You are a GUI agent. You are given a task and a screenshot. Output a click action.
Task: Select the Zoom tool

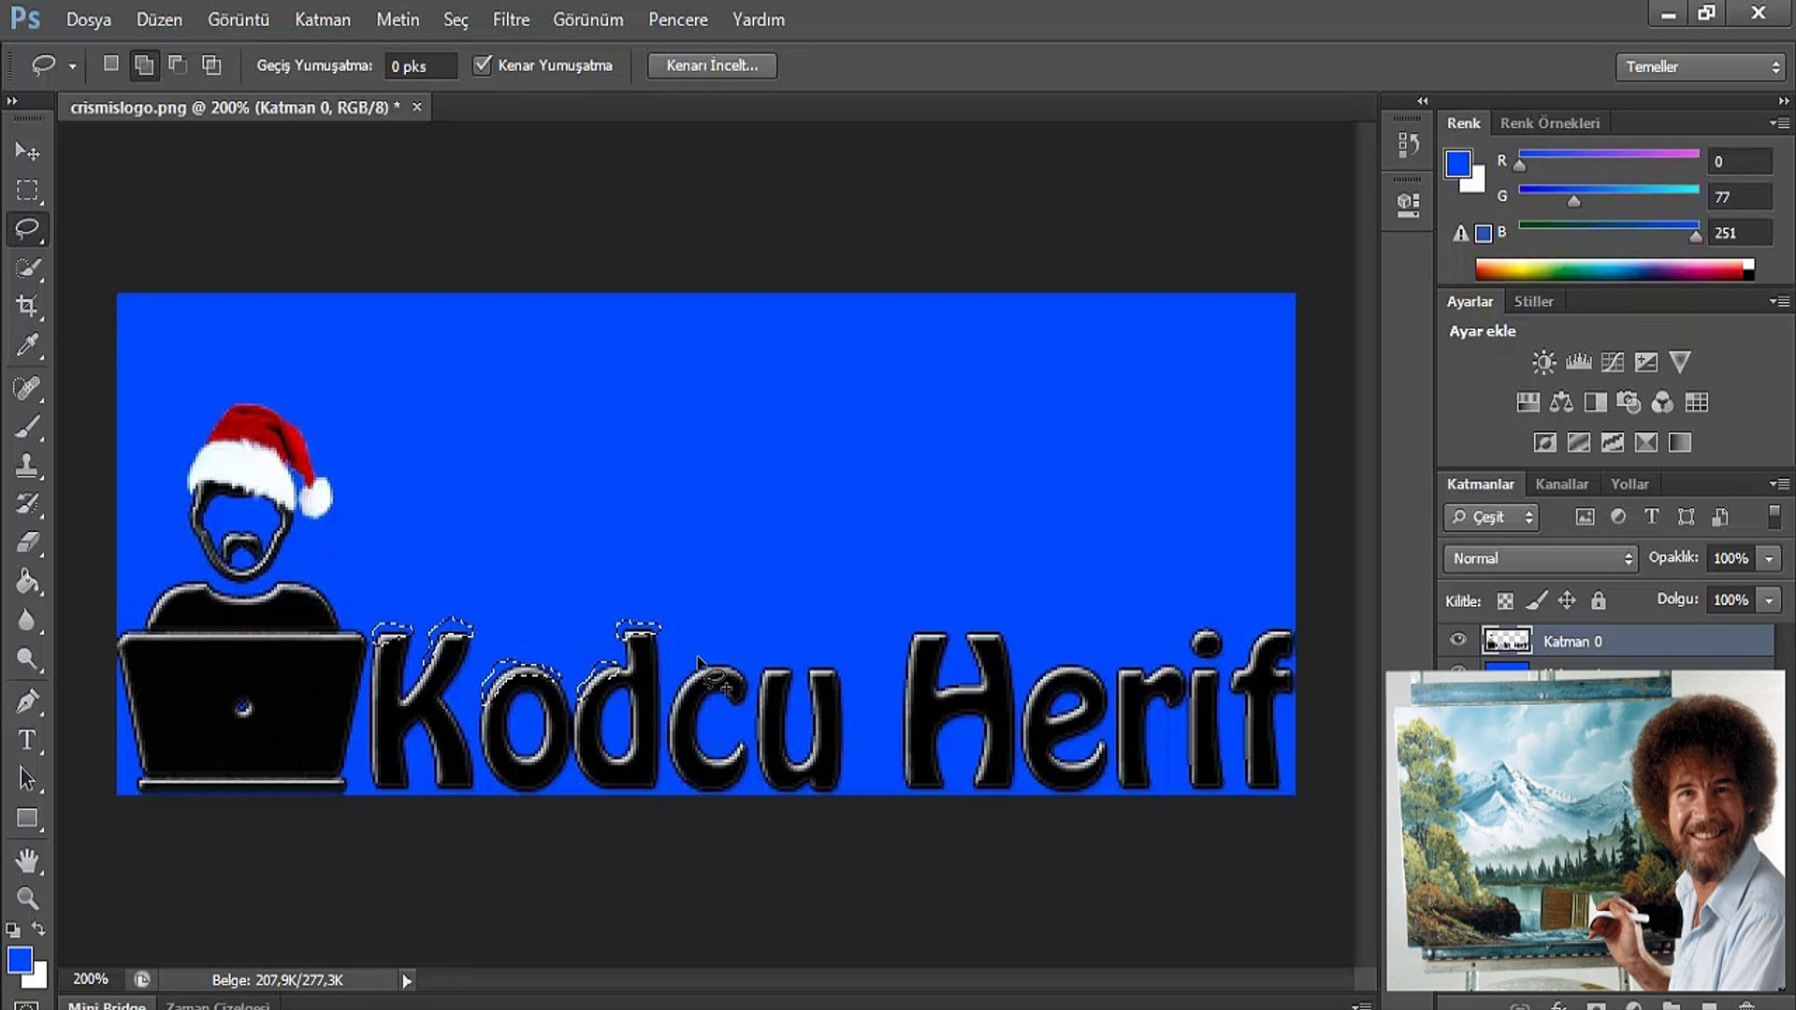pyautogui.click(x=27, y=899)
